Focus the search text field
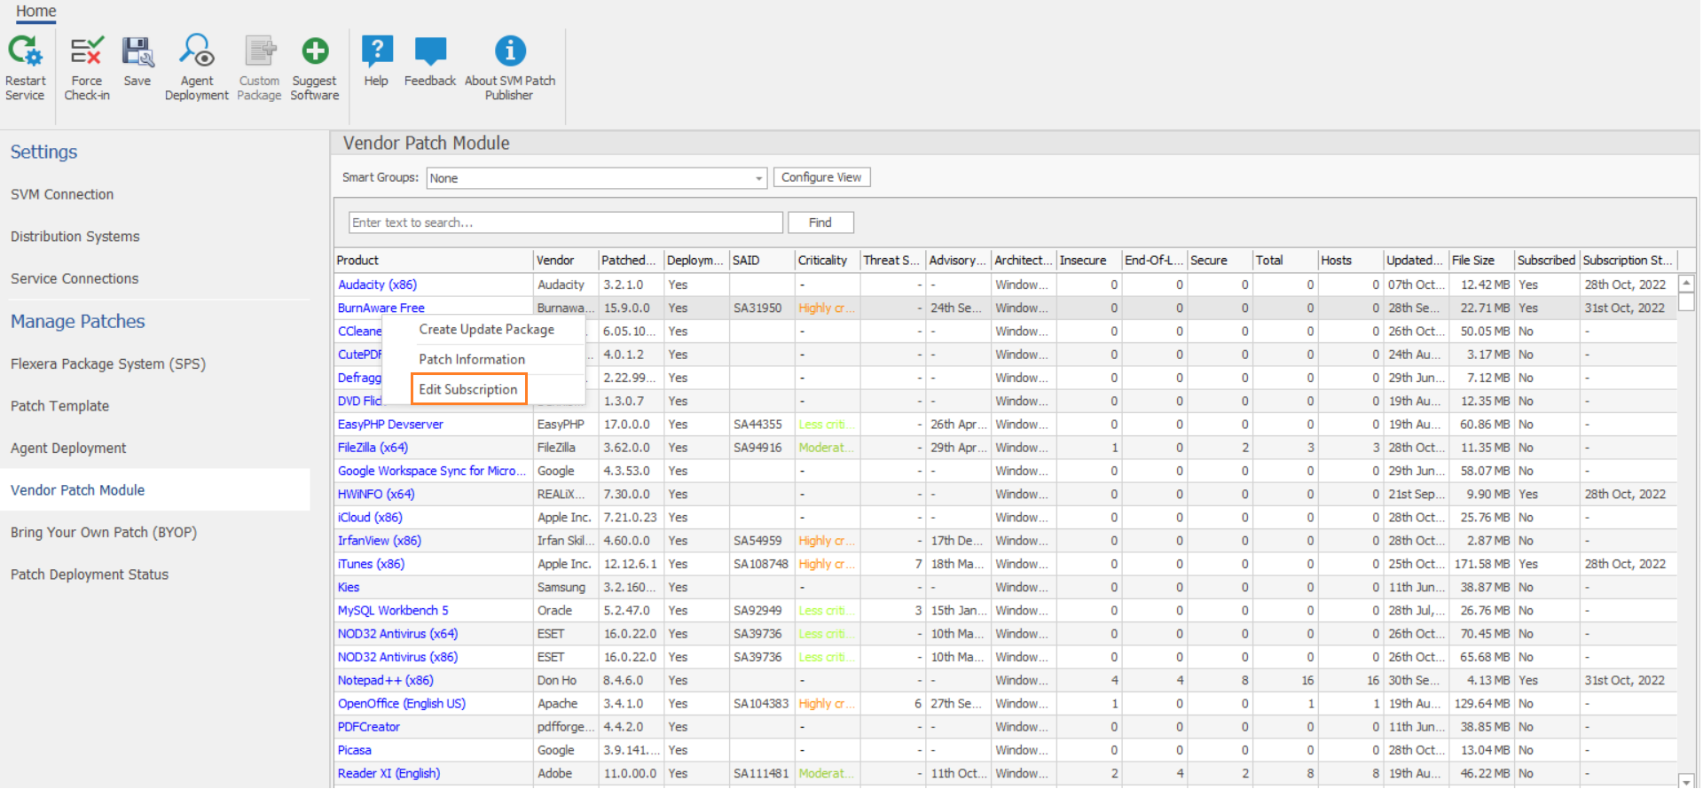Screen dimensions: 1703x789 (x=566, y=223)
